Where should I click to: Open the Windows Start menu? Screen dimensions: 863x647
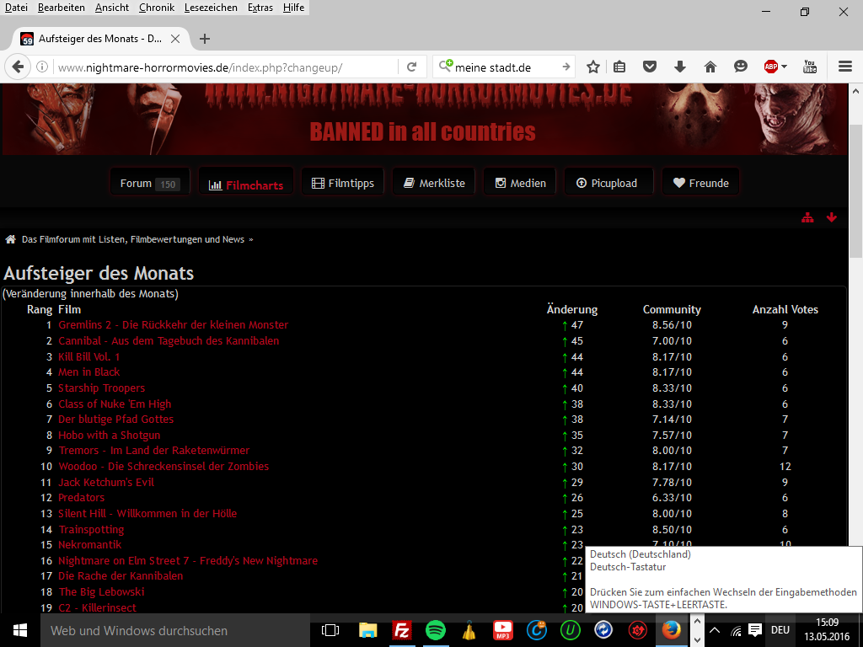pos(20,630)
